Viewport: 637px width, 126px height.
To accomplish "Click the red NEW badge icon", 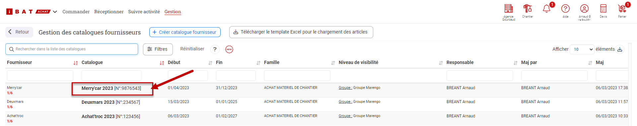I will 229,49.
